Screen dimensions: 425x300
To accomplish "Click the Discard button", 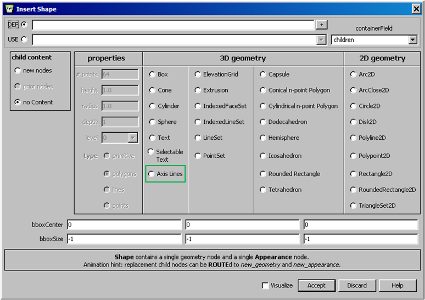I will pyautogui.click(x=357, y=286).
